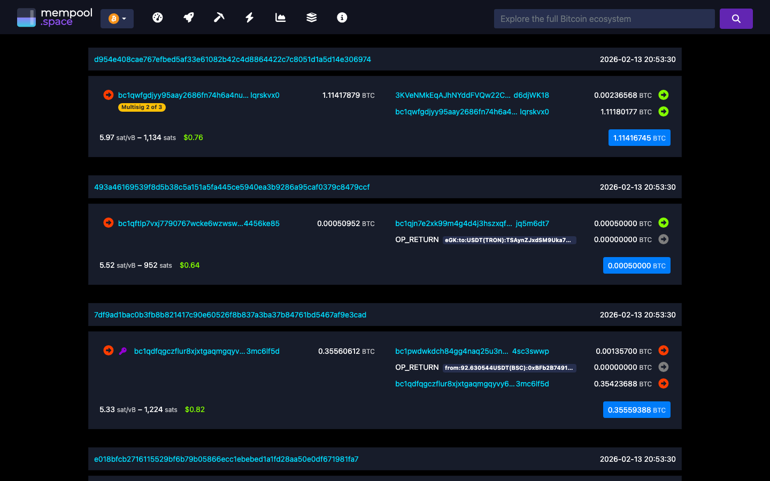The width and height of the screenshot is (770, 481).
Task: Click the gray arrow on the OP_RETURN output
Action: tap(663, 239)
